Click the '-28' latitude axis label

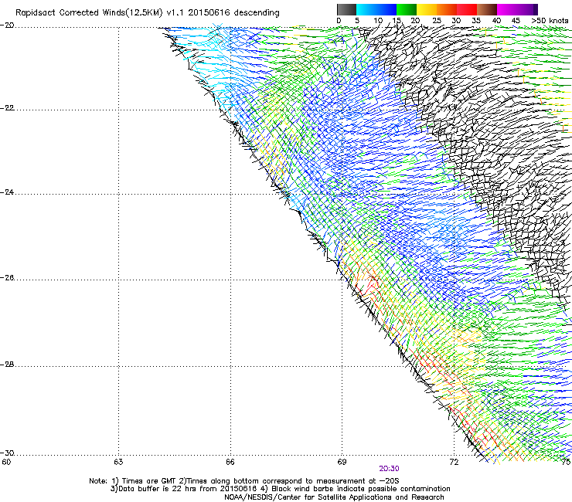[x=7, y=365]
